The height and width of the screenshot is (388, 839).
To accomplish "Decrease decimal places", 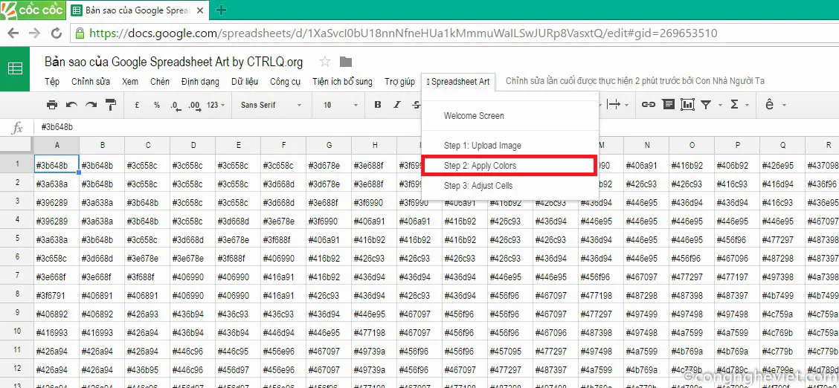I will 175,106.
